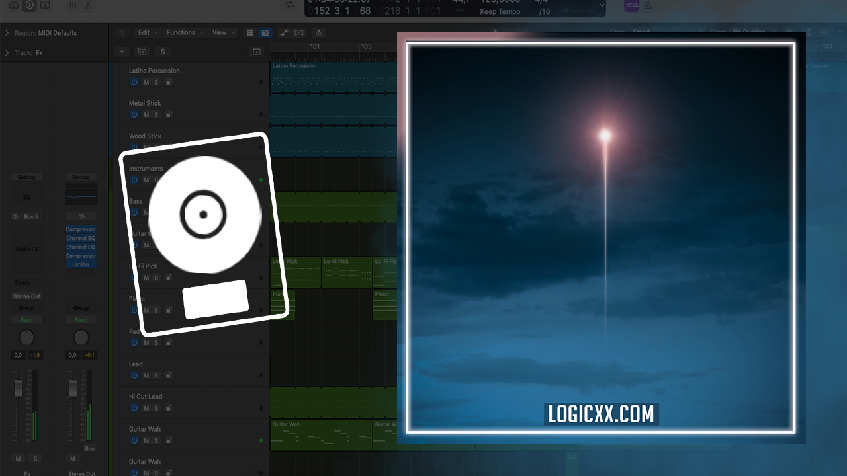Toggle the Count-in 1234 button
This screenshot has width=847, height=476.
(631, 5)
